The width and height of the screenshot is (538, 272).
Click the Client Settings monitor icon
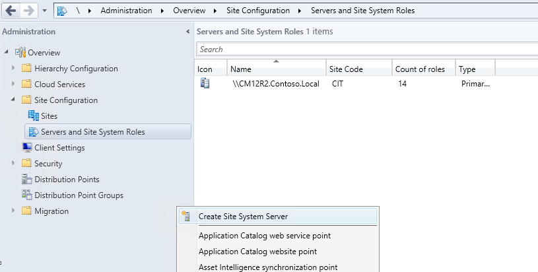(27, 148)
